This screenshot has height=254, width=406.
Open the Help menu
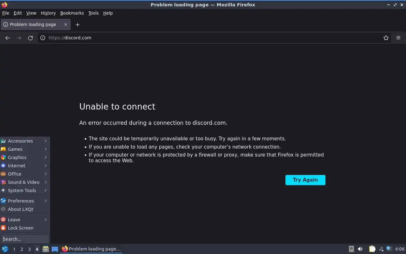[x=108, y=13]
